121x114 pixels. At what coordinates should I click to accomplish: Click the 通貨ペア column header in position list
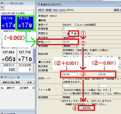click(10, 88)
